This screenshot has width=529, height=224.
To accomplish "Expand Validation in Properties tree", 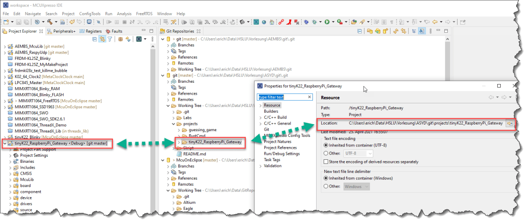I will [260, 166].
